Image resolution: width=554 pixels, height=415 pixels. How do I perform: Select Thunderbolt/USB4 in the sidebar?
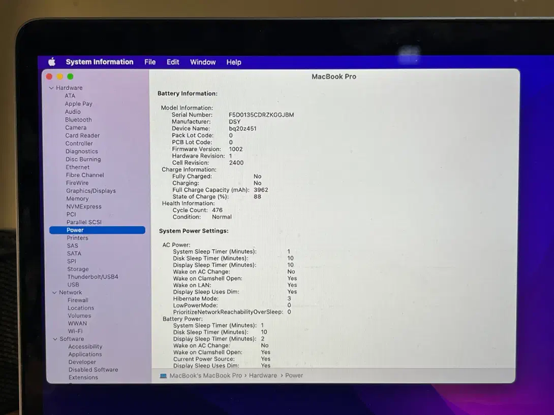pyautogui.click(x=93, y=277)
